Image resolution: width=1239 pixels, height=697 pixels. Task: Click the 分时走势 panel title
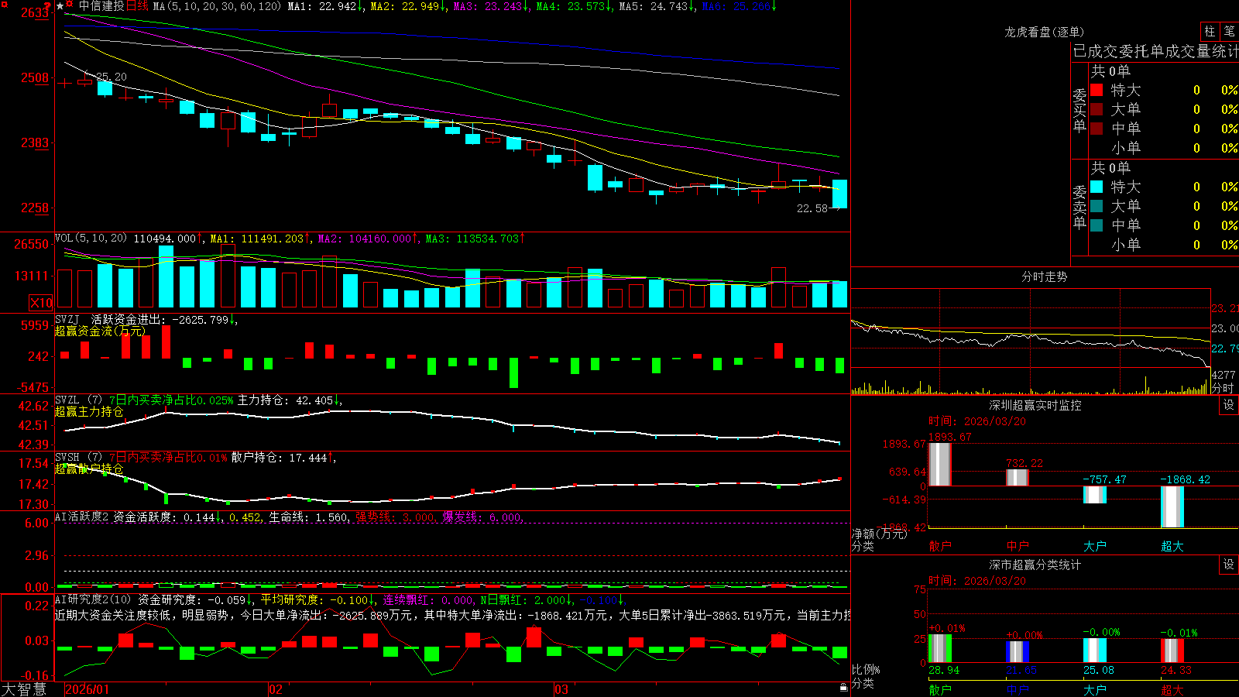1044,276
